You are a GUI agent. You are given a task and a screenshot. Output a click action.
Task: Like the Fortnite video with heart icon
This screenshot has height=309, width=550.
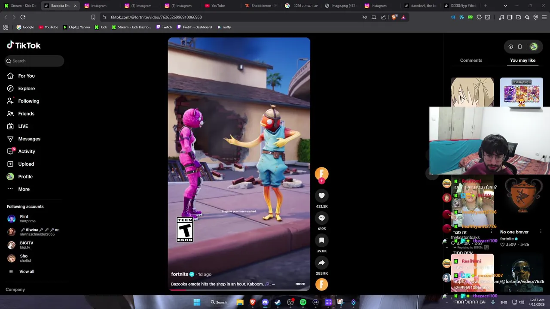click(321, 196)
